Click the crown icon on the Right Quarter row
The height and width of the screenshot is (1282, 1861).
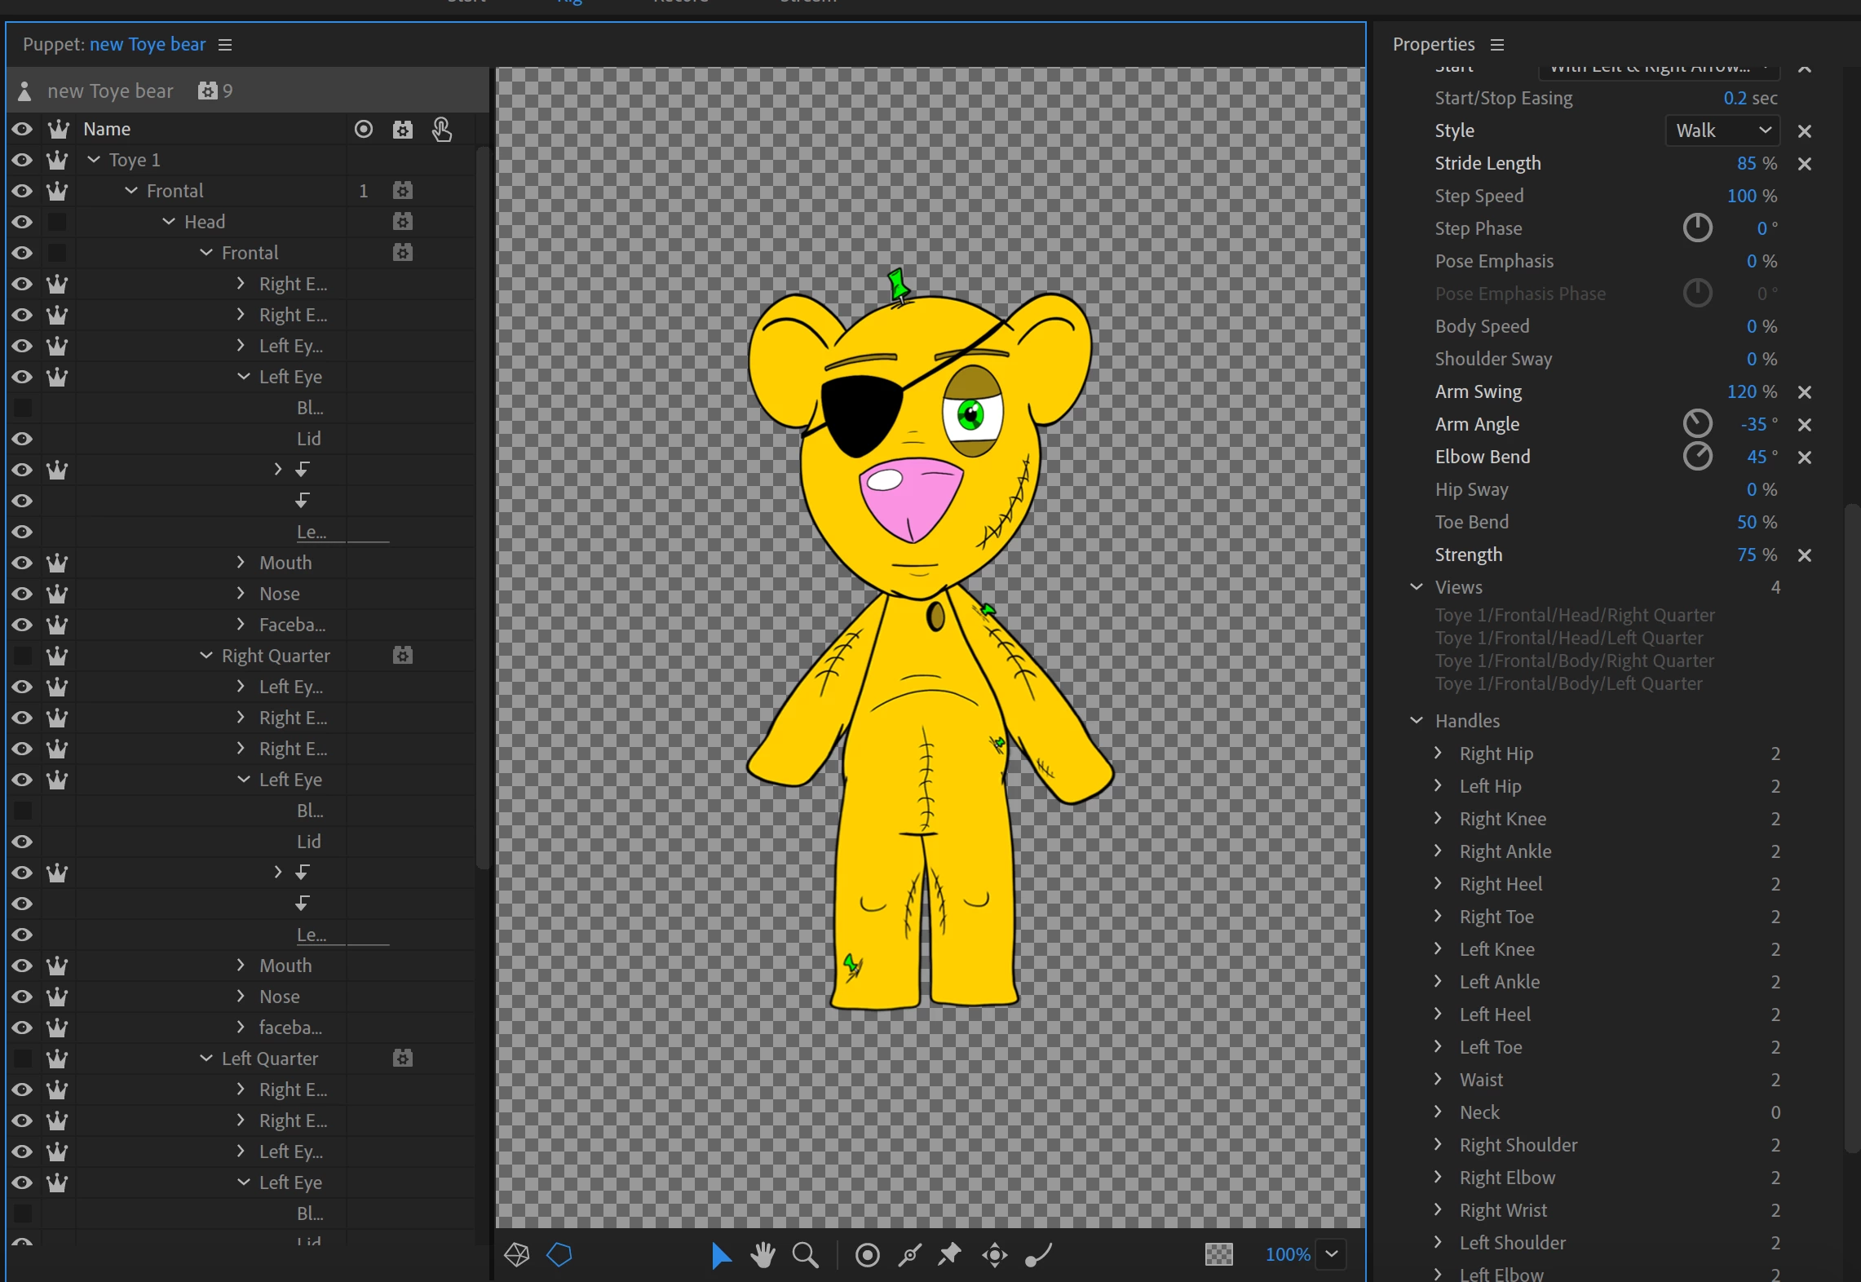pos(57,656)
